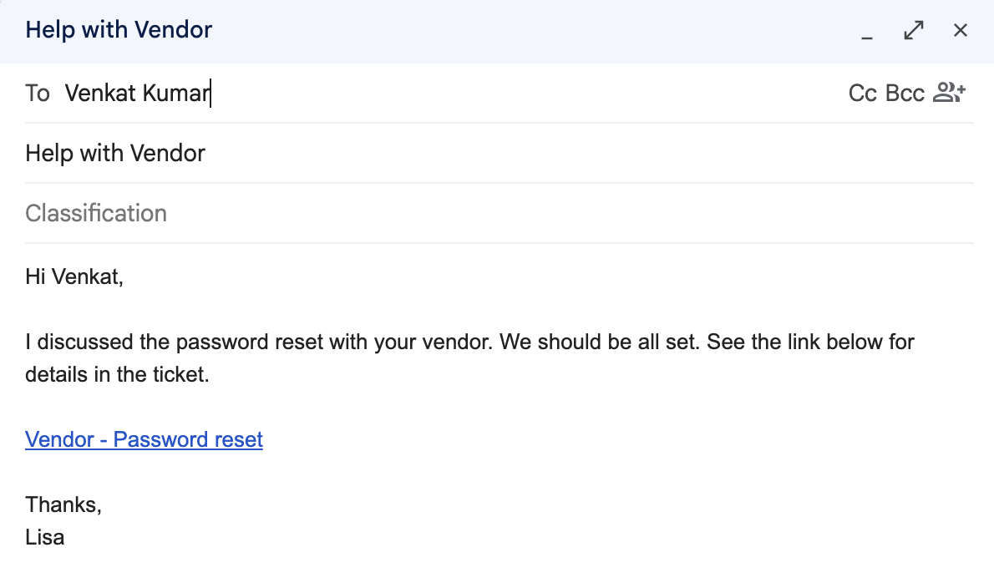This screenshot has height=588, width=994.
Task: Minimize the Help with Vendor compose window
Action: click(x=866, y=30)
